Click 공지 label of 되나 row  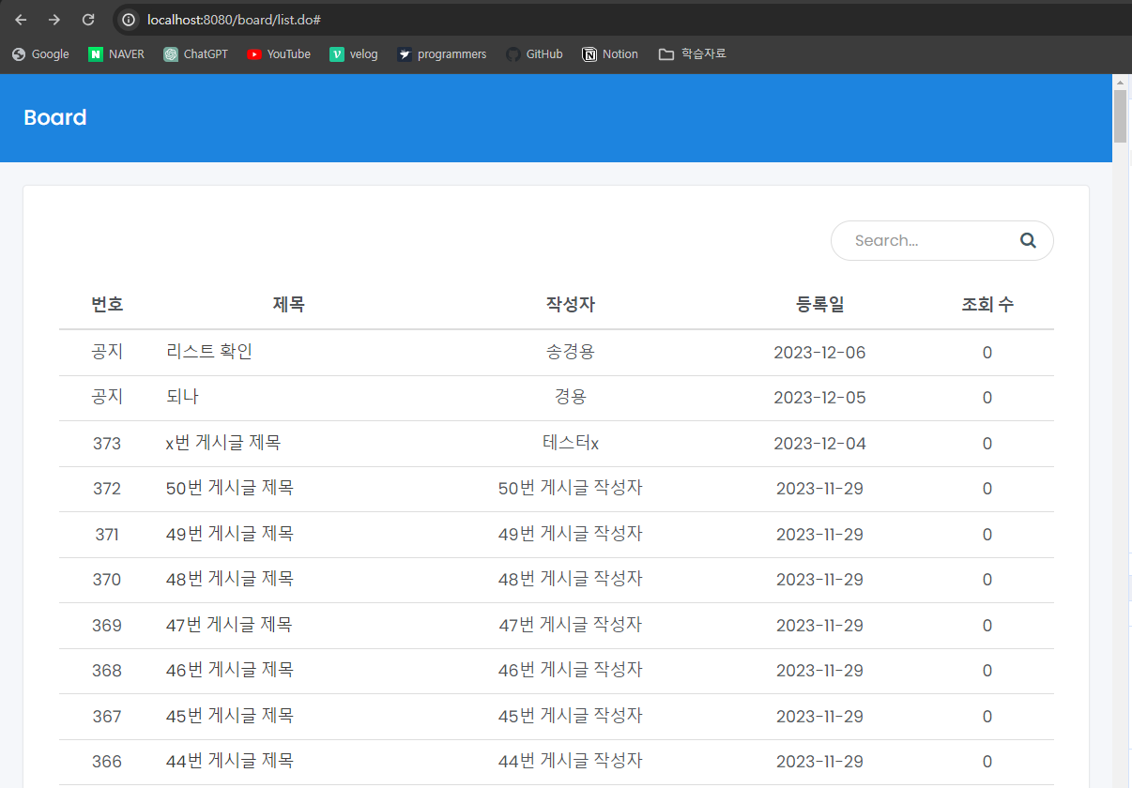point(107,398)
